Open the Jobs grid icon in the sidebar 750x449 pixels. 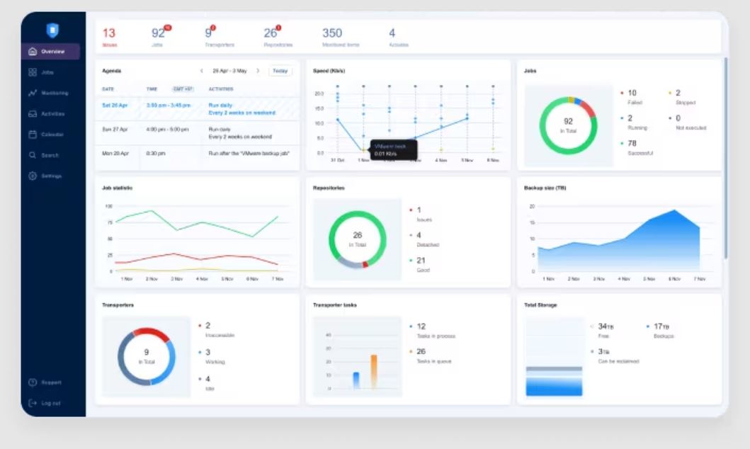coord(33,72)
